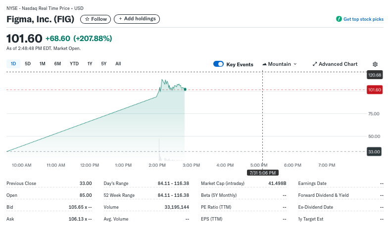The image size is (391, 228).
Task: Select the 1Y range tab
Action: 90,64
